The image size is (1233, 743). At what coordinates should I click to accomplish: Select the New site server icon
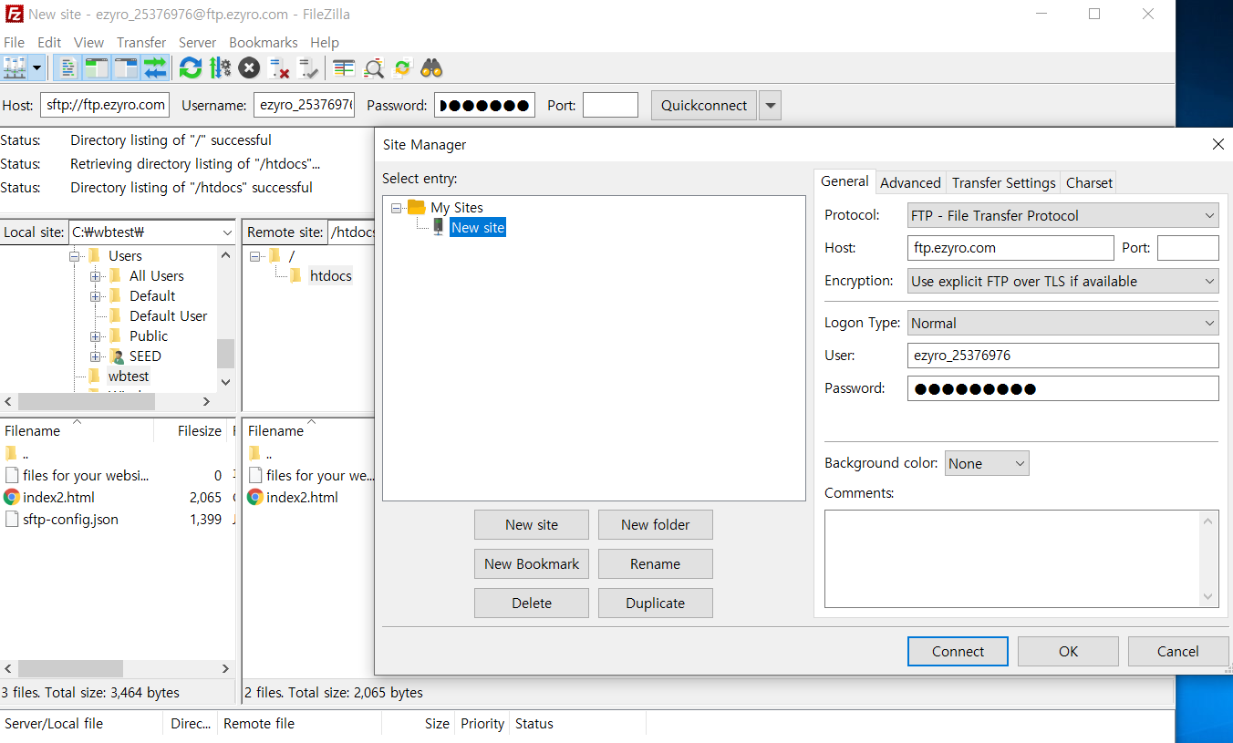tap(438, 227)
